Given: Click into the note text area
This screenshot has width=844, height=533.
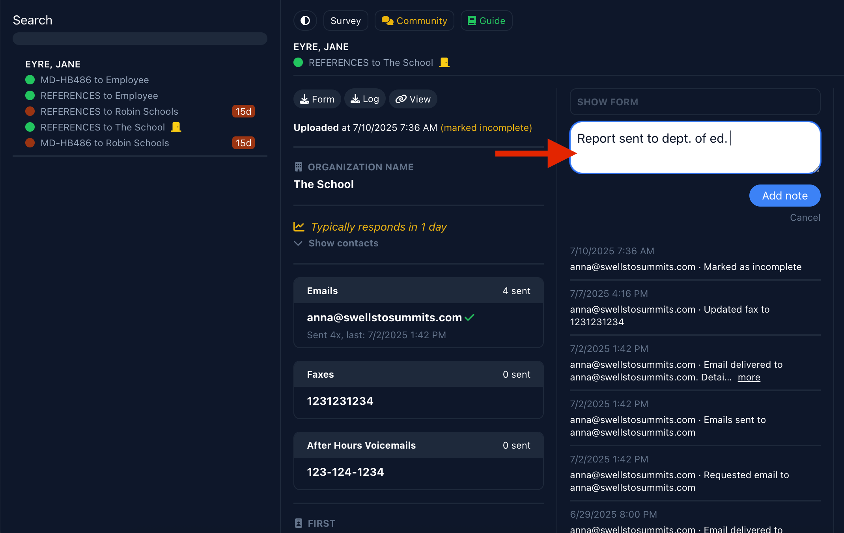Looking at the screenshot, I should click(x=695, y=154).
